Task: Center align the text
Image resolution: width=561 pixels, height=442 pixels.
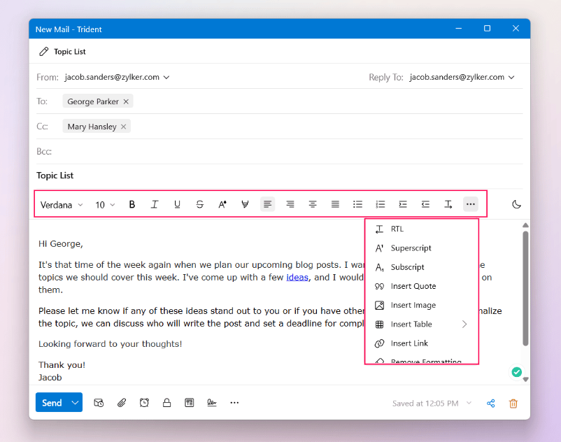Action: tap(313, 204)
